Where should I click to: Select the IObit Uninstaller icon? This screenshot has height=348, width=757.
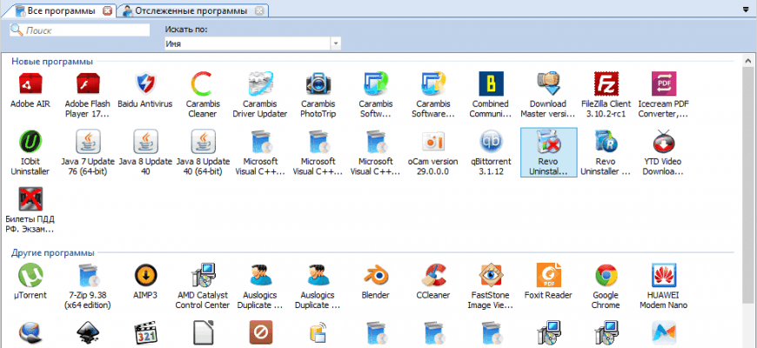[30, 142]
